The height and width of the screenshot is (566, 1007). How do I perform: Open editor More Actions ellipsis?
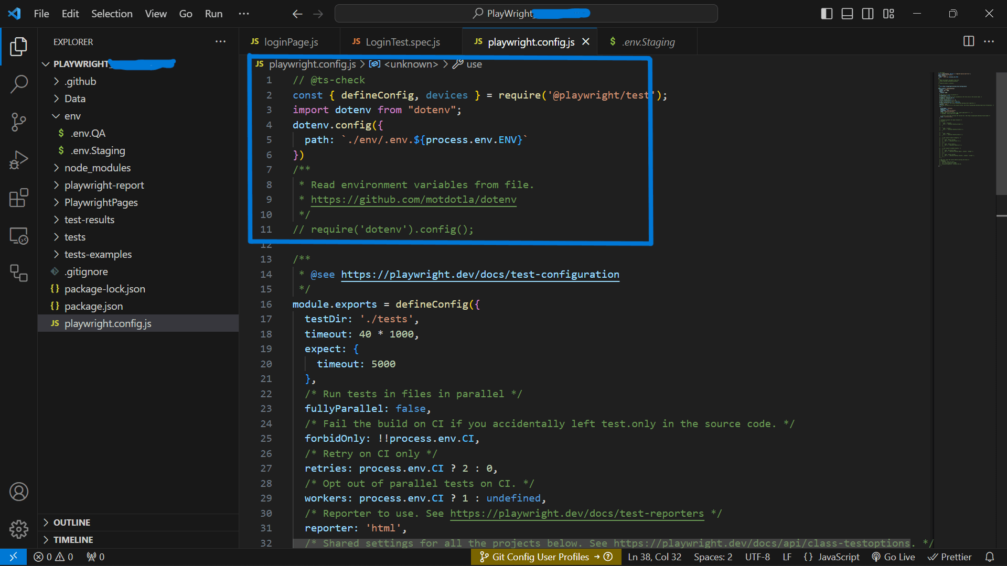[x=989, y=41]
